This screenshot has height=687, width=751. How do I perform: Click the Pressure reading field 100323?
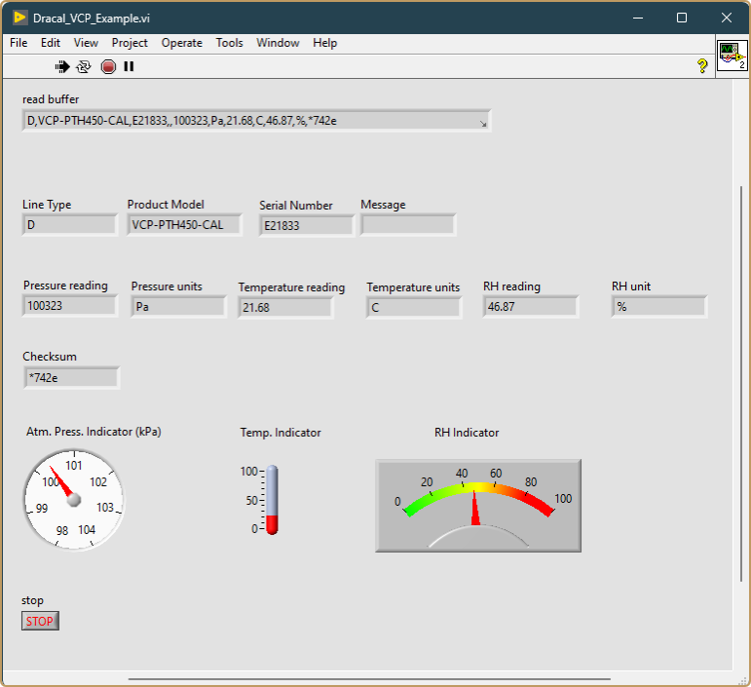(70, 306)
